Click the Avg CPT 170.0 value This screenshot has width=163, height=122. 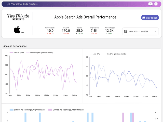coord(66,31)
